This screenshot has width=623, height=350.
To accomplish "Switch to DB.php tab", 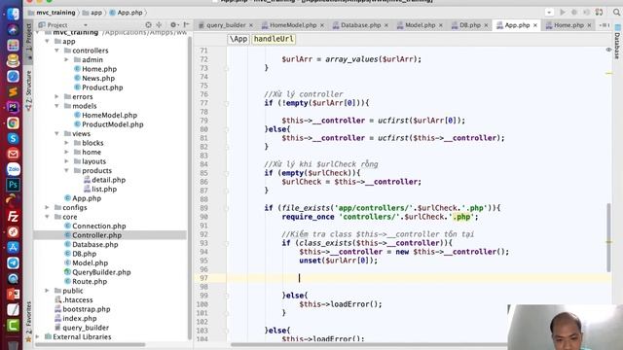I will [469, 25].
